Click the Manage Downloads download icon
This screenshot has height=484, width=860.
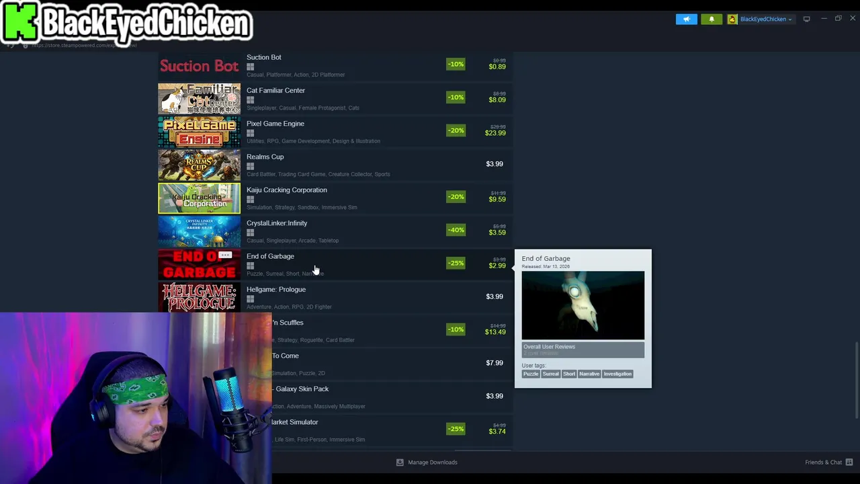point(400,462)
